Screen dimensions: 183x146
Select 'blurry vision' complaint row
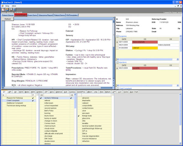[57, 116]
